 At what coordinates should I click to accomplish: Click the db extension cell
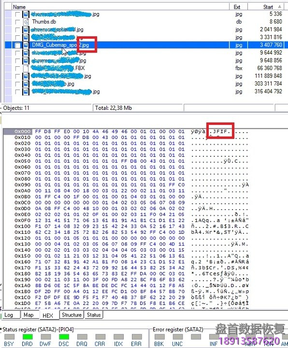coord(239,22)
